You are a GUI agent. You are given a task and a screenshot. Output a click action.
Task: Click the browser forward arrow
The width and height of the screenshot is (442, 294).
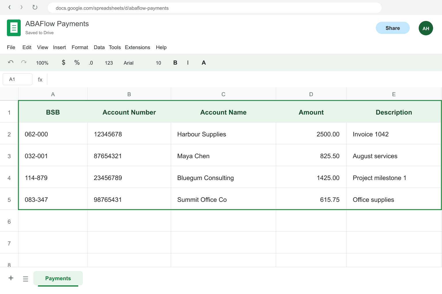click(22, 7)
